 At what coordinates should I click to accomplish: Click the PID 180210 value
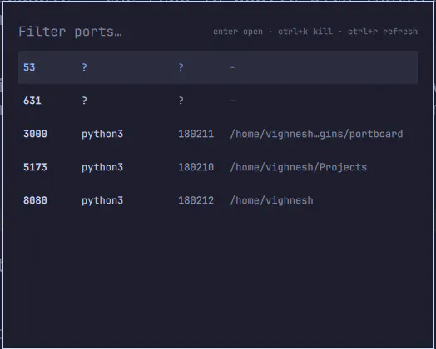(x=196, y=167)
